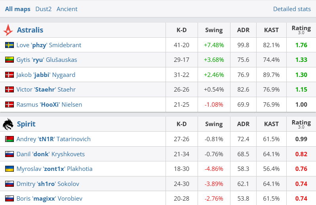Screen dimensions: 316x205
Task: Open the Astralis team page link
Action: point(30,30)
